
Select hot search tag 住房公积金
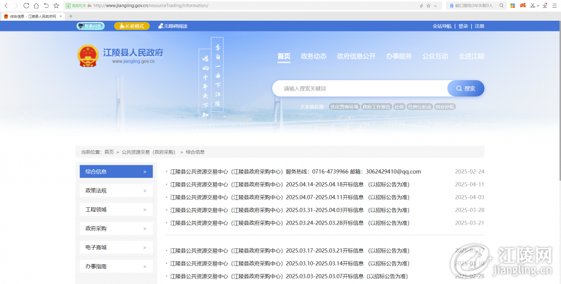420,107
